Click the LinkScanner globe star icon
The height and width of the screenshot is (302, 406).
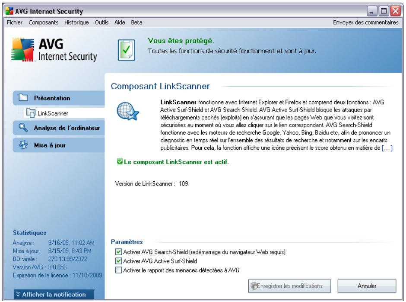pyautogui.click(x=128, y=111)
